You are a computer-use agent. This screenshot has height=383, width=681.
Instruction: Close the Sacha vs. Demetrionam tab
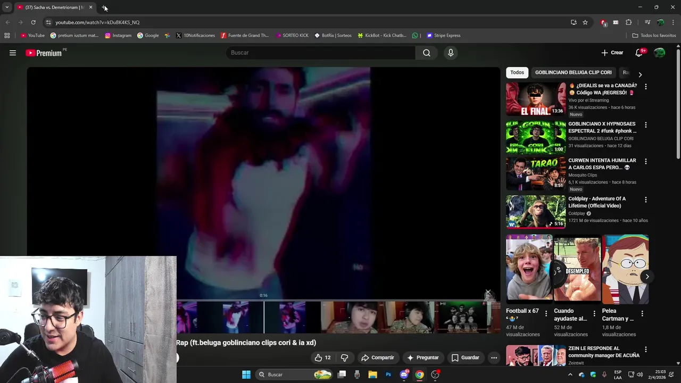coord(90,7)
